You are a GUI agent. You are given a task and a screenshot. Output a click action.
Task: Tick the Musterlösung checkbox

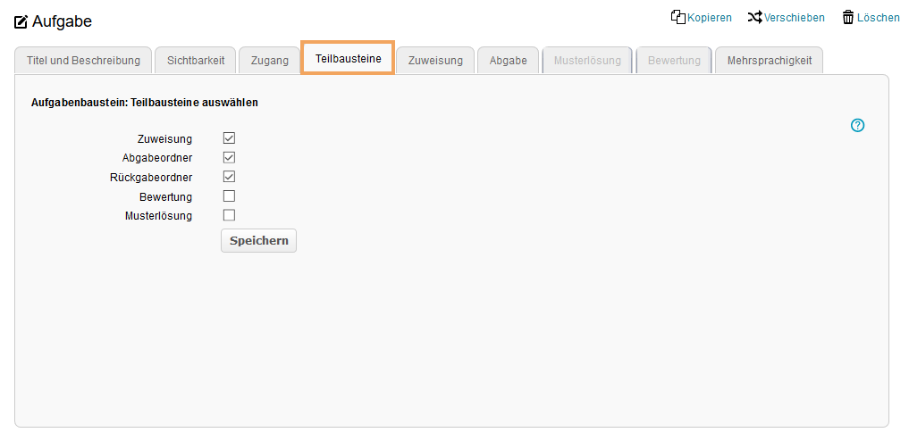click(x=229, y=215)
